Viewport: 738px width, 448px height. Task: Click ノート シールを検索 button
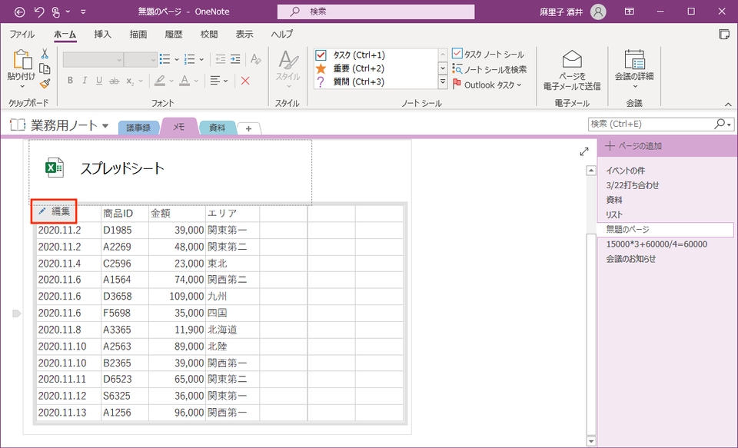click(x=490, y=69)
